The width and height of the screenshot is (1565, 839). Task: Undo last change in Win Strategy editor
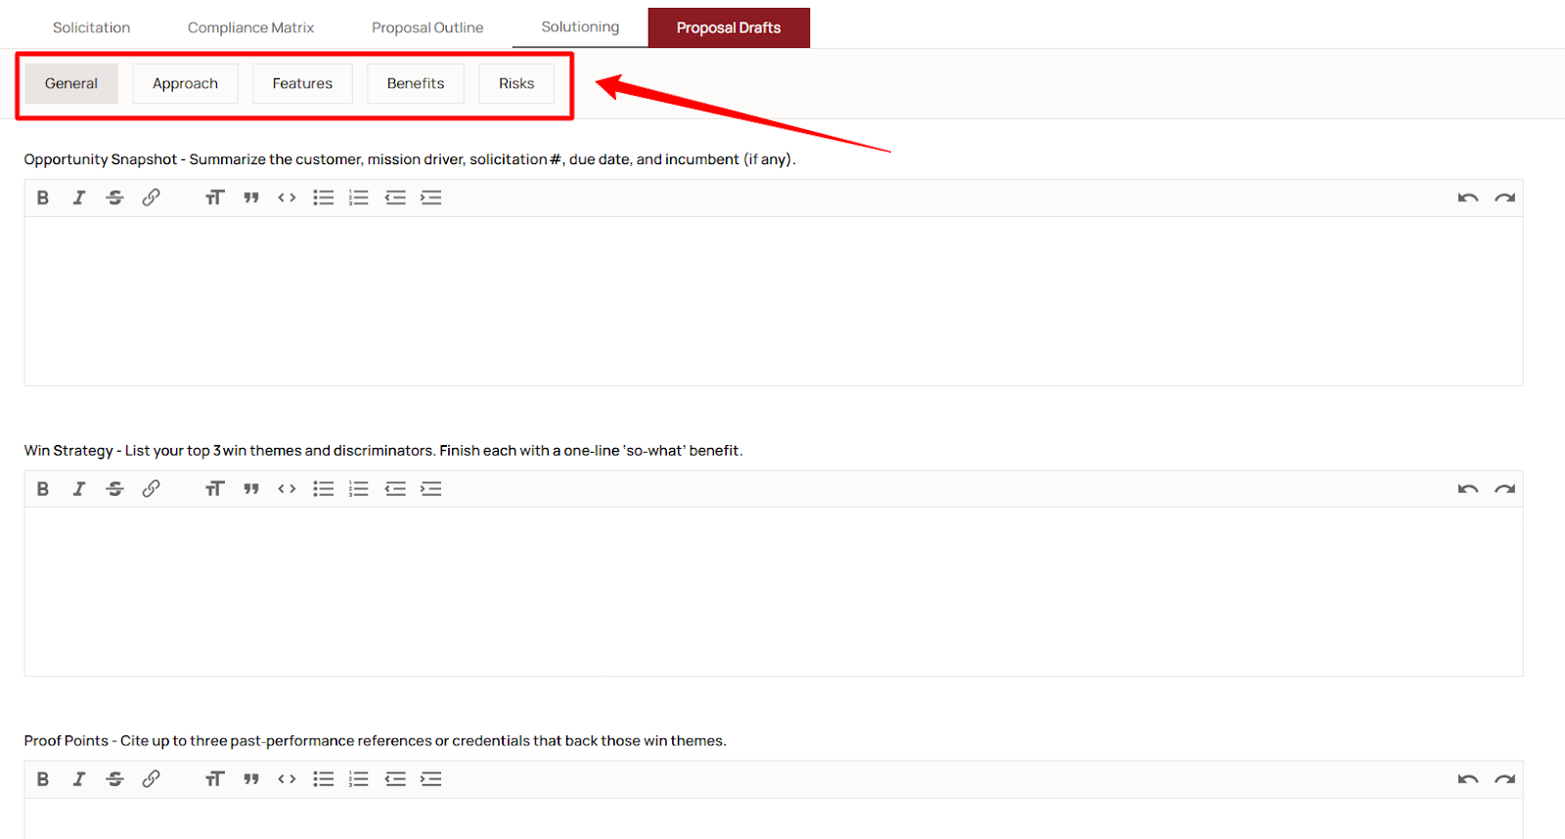pos(1468,489)
